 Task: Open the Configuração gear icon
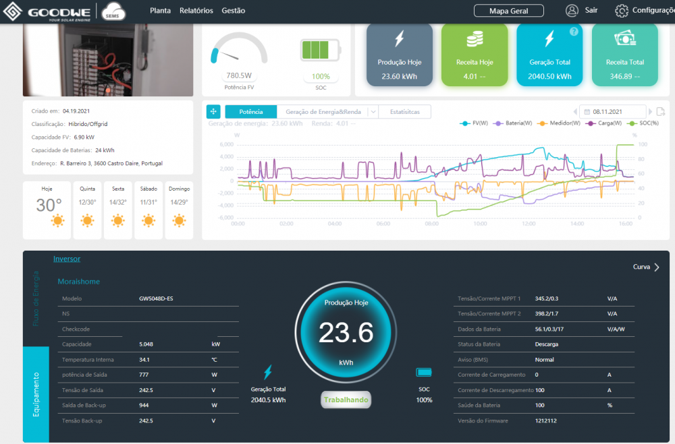point(621,11)
